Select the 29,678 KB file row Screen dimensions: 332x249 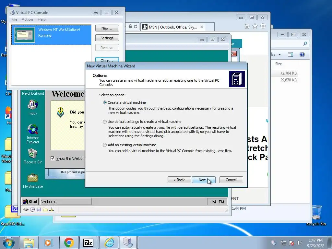coord(284,80)
